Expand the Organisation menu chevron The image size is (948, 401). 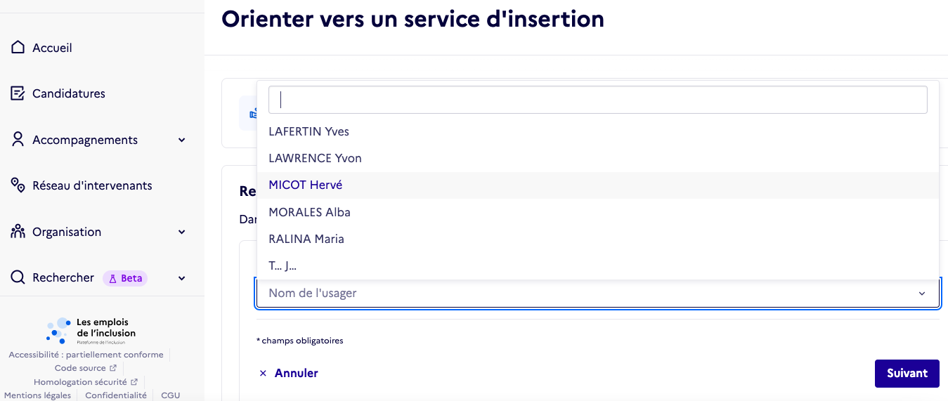point(182,232)
